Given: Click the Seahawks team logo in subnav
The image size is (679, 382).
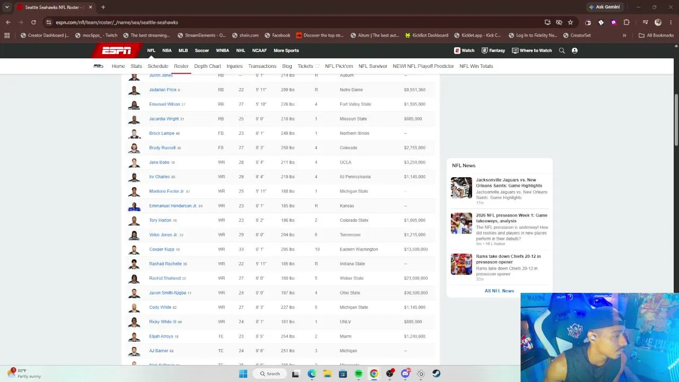Looking at the screenshot, I should coord(98,66).
